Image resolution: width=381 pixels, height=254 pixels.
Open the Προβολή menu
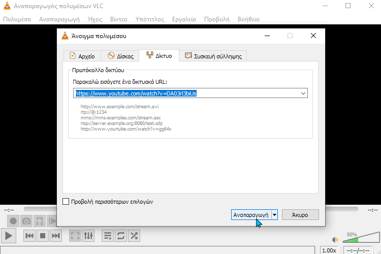point(217,19)
